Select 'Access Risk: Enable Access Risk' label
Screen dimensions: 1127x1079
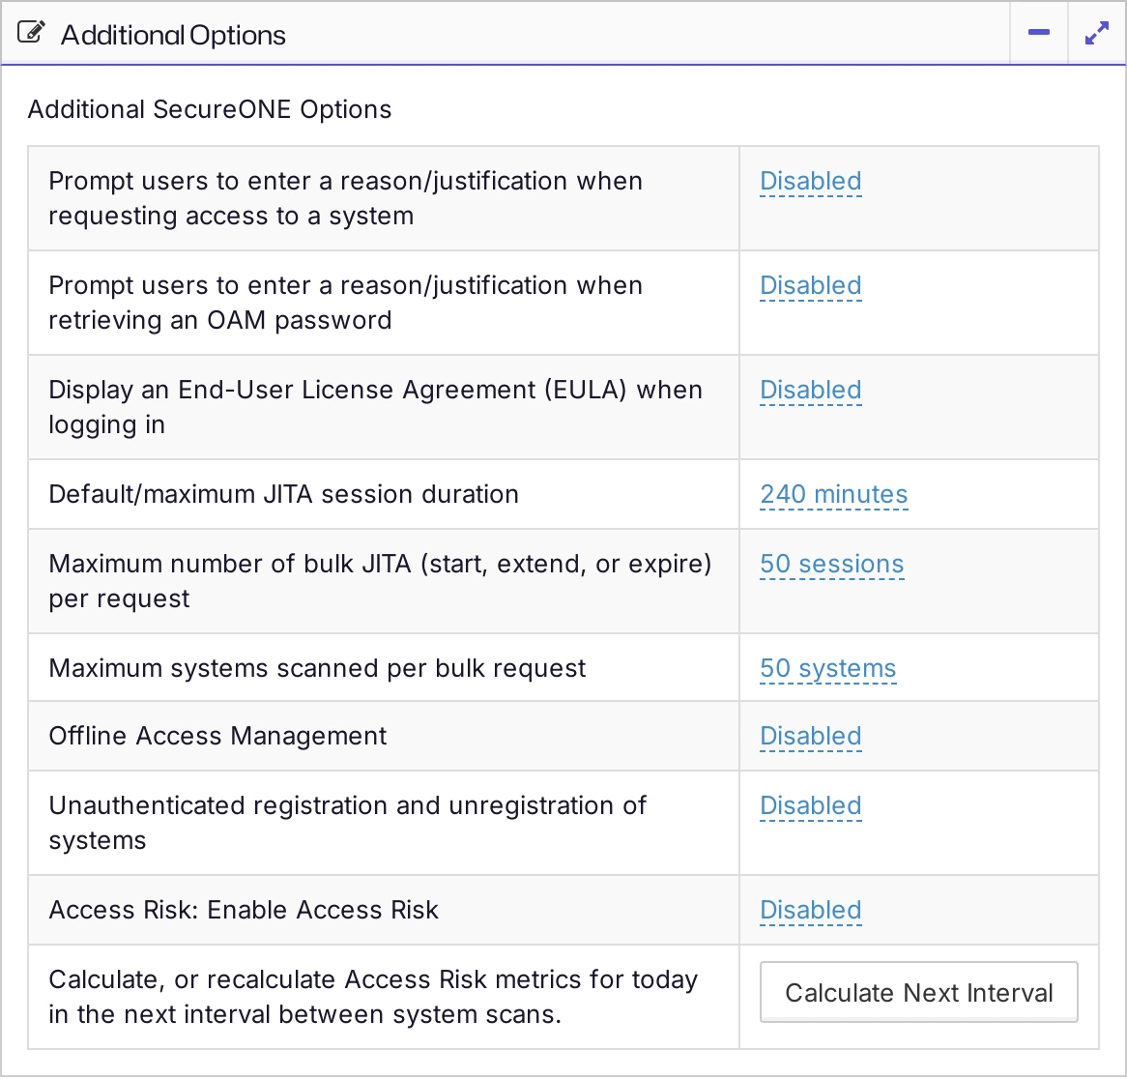(x=243, y=910)
